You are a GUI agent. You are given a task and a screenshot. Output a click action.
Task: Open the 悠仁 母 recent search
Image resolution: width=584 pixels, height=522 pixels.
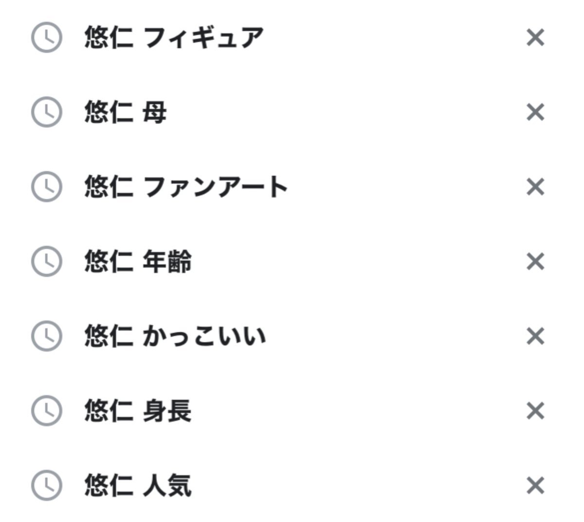pyautogui.click(x=125, y=112)
